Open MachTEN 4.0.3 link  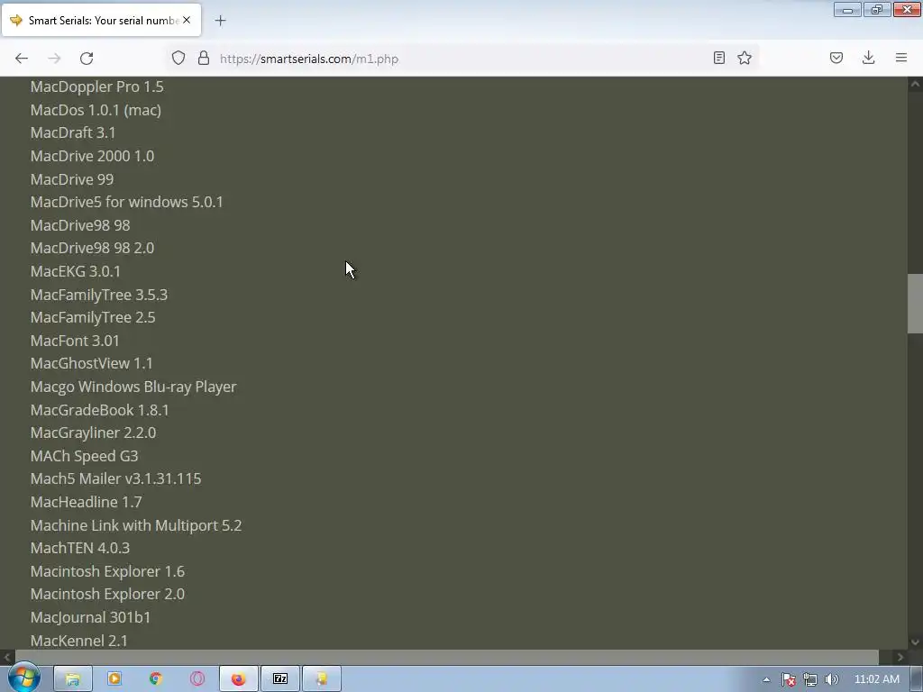[80, 548]
